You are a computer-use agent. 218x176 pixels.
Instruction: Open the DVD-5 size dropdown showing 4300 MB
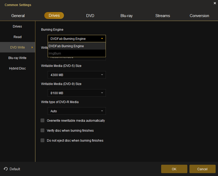(77, 75)
